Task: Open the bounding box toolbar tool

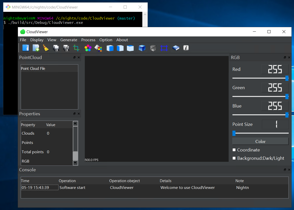Action: click(164, 48)
